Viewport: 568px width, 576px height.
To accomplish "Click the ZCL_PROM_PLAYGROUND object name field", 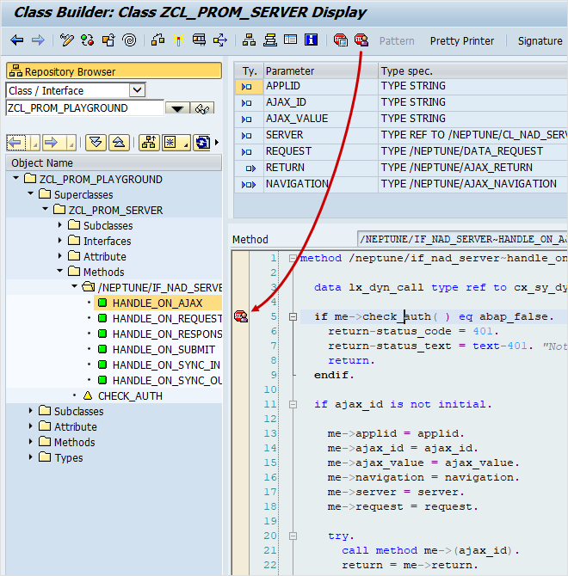I will (83, 108).
